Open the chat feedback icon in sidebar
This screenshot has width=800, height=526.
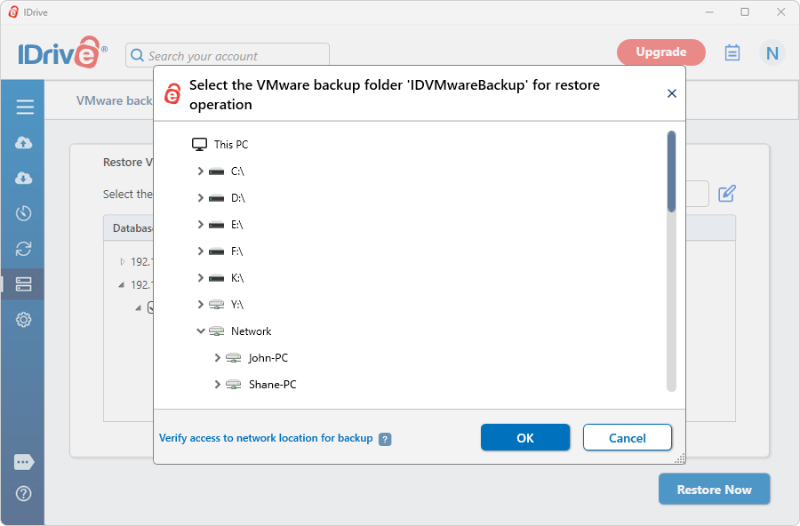point(24,462)
